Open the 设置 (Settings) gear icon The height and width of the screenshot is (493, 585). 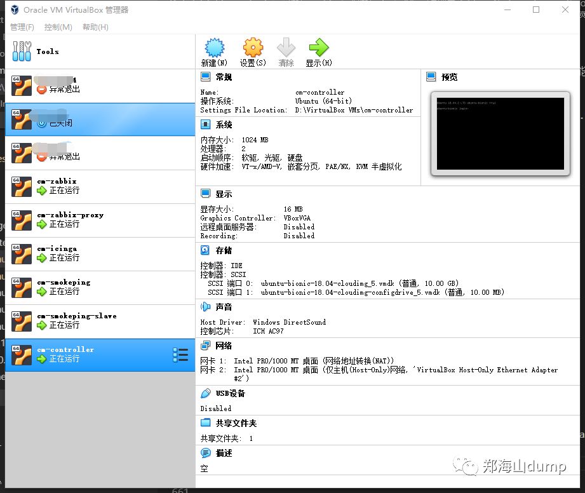point(252,47)
